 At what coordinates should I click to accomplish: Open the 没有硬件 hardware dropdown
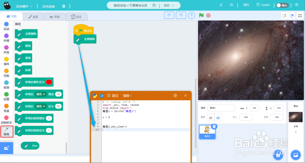coord(24,6)
